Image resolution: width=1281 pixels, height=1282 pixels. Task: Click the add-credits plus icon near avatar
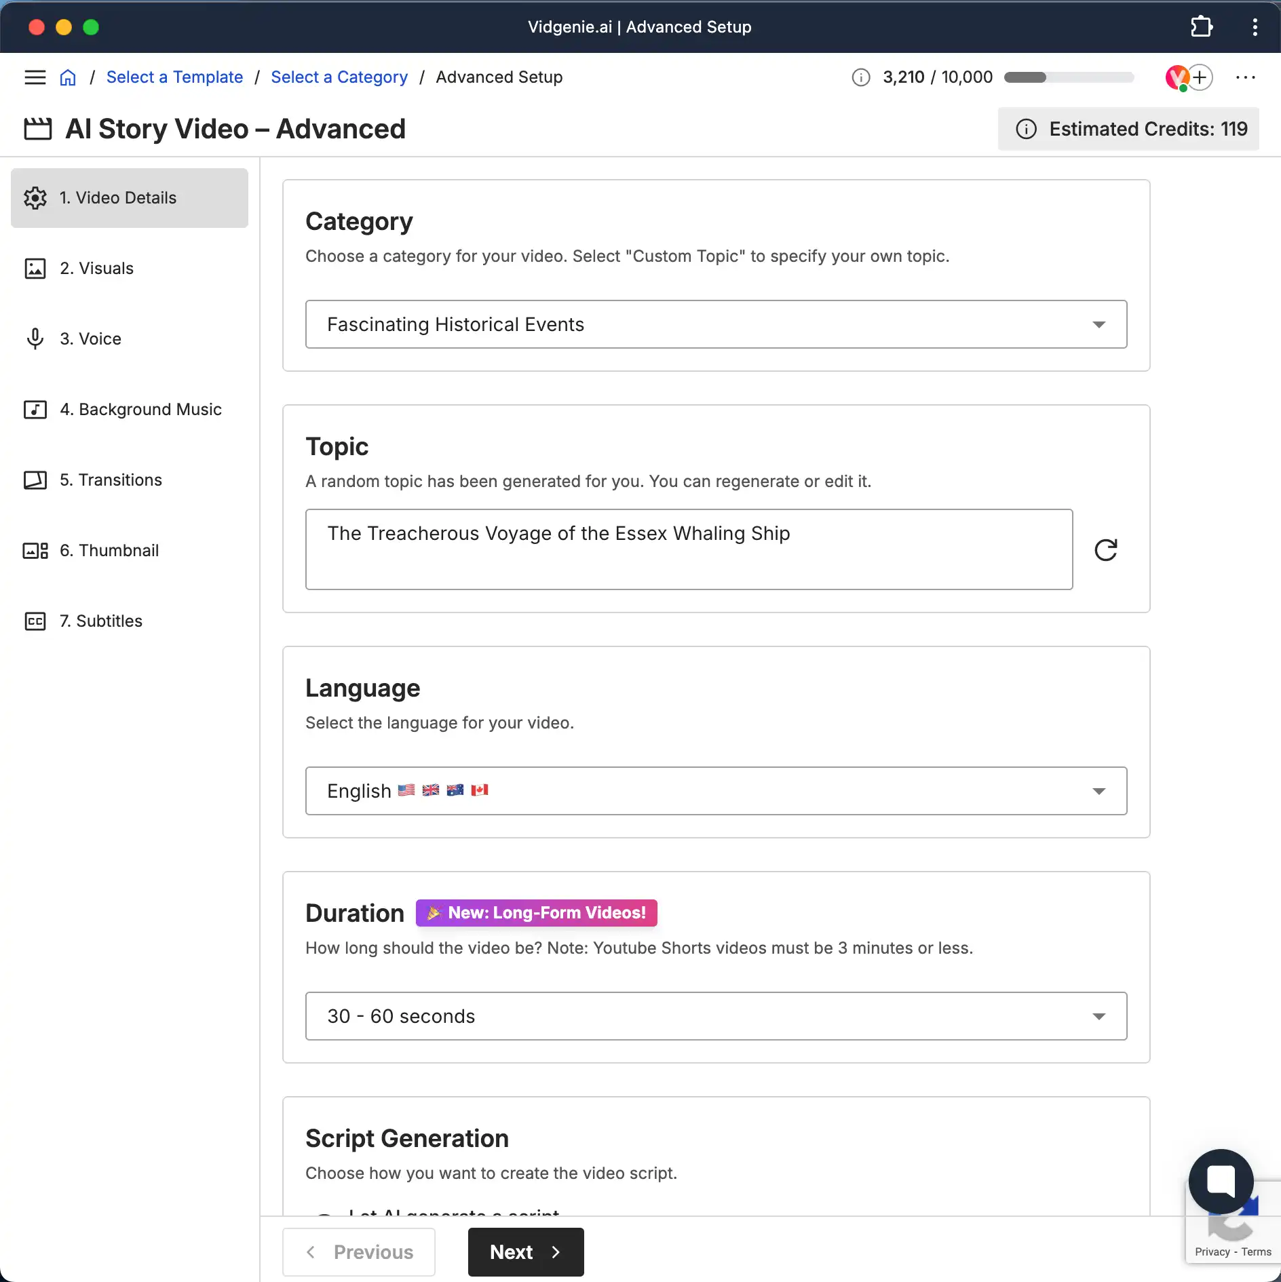pos(1201,77)
